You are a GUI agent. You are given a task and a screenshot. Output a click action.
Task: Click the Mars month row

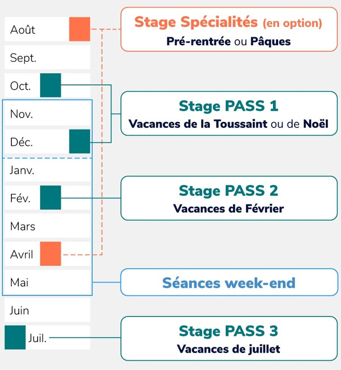point(47,226)
